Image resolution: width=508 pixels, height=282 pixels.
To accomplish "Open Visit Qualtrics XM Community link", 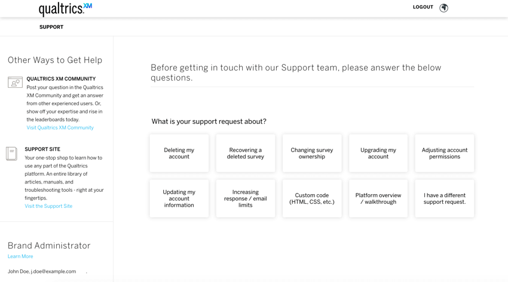I will click(60, 128).
